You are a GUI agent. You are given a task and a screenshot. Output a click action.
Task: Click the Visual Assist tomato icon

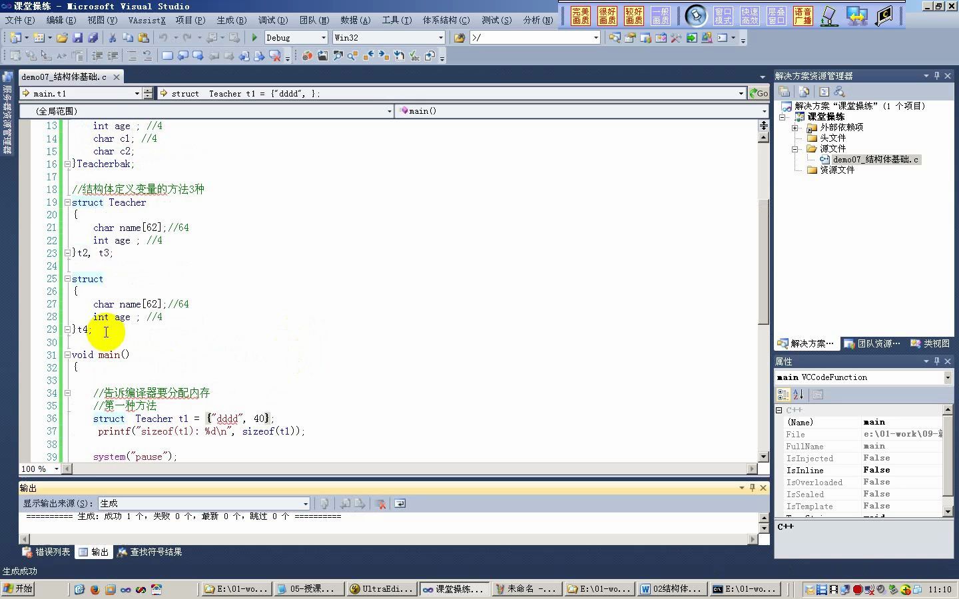pos(307,56)
